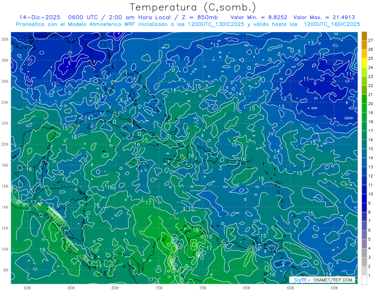Click the 'ONAMET/REP.DOM.' credit label
This screenshot has height=292, width=379.
click(x=333, y=280)
